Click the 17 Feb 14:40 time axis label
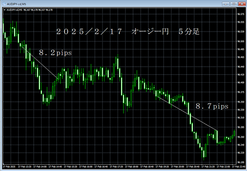Image resolution: width=247 pixels, height=171 pixels. [55, 167]
